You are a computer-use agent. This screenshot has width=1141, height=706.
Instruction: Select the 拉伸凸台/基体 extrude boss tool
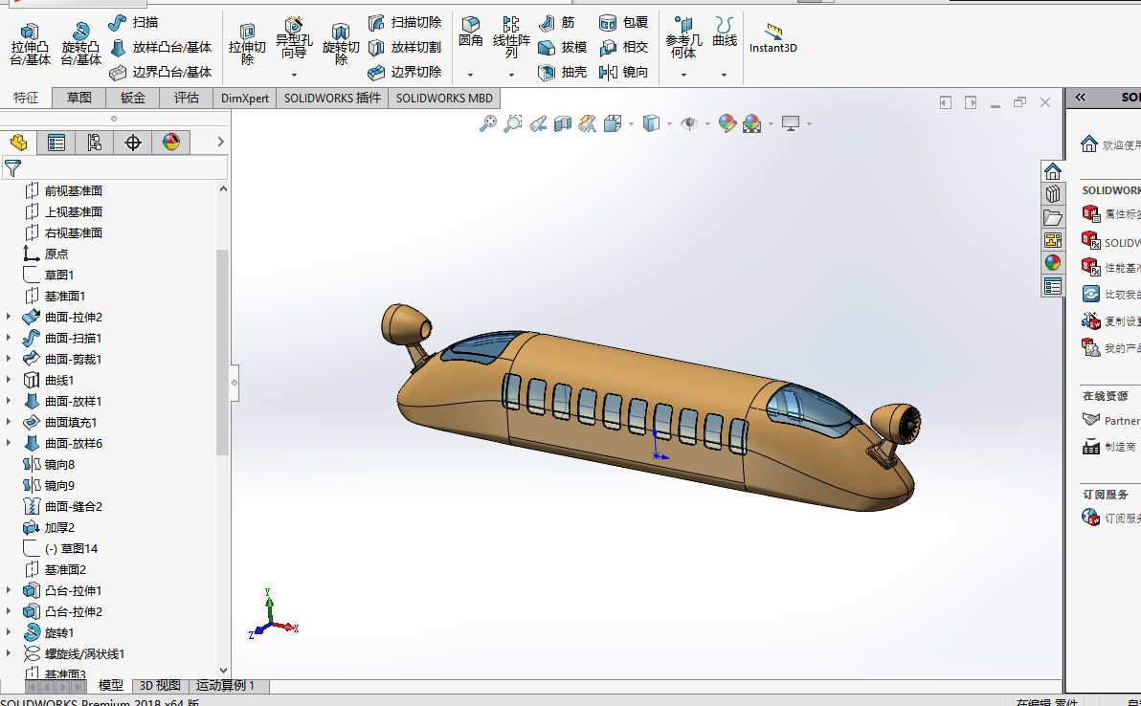point(30,45)
